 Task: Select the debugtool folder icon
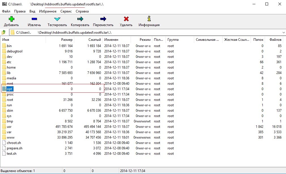pyautogui.click(x=4, y=51)
